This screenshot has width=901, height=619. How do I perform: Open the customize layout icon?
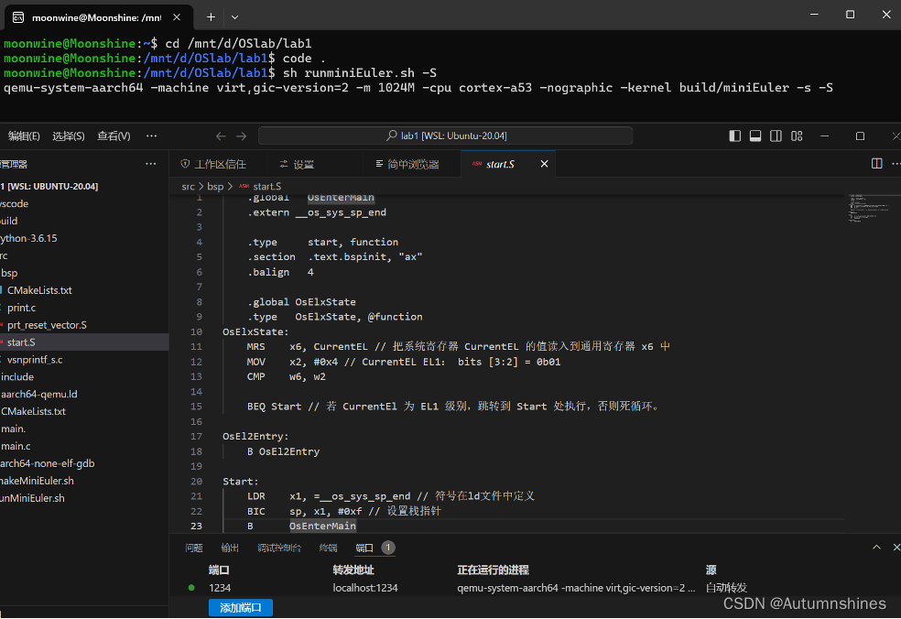click(x=795, y=135)
